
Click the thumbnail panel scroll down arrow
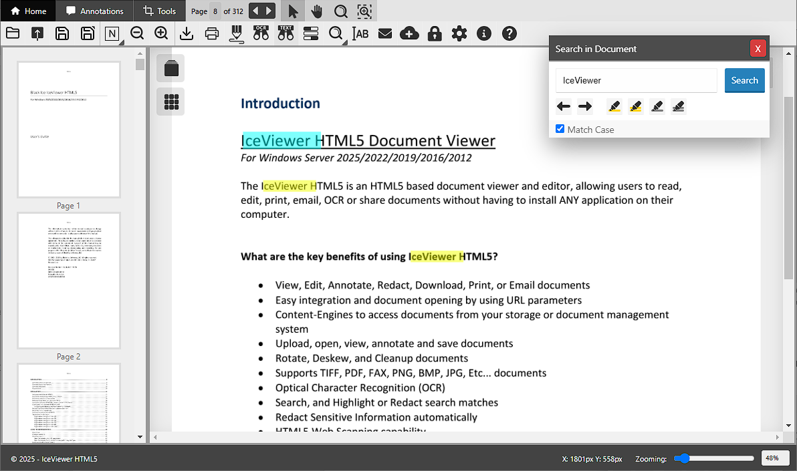point(140,437)
